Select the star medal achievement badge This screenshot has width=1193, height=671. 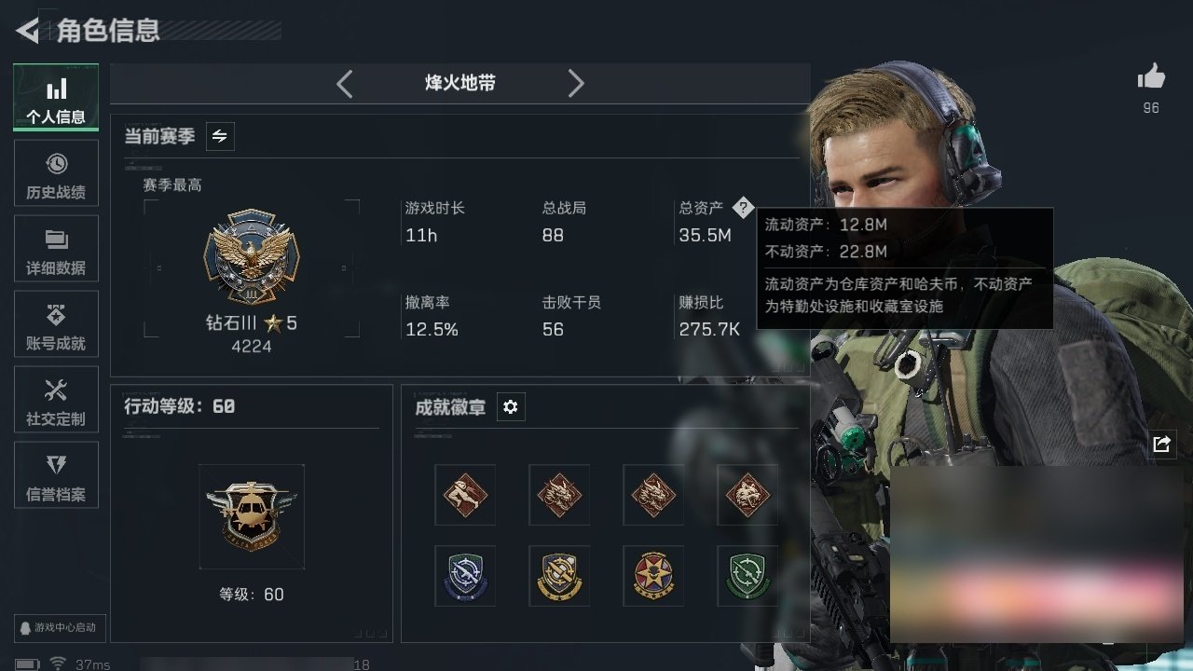pos(652,576)
